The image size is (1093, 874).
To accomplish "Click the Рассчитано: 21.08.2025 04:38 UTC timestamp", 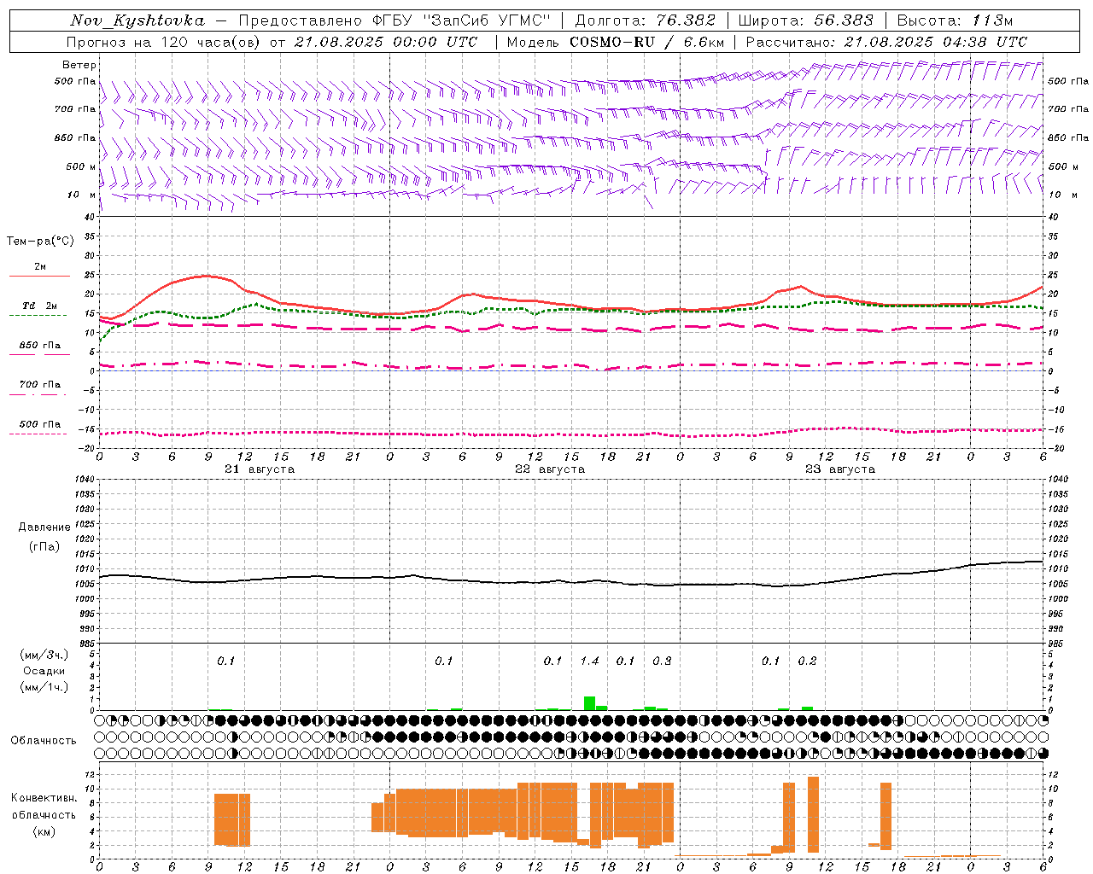I will [x=886, y=42].
